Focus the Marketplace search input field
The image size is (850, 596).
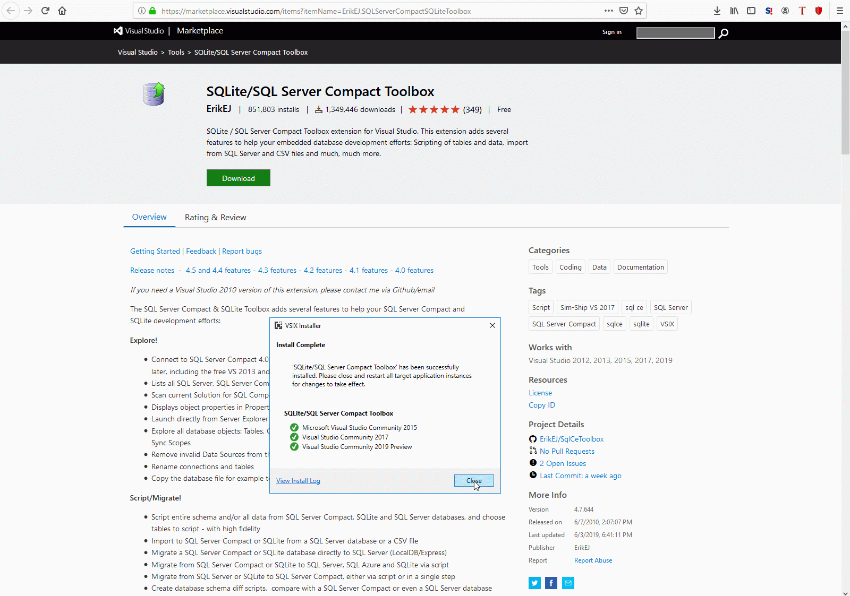tap(676, 33)
